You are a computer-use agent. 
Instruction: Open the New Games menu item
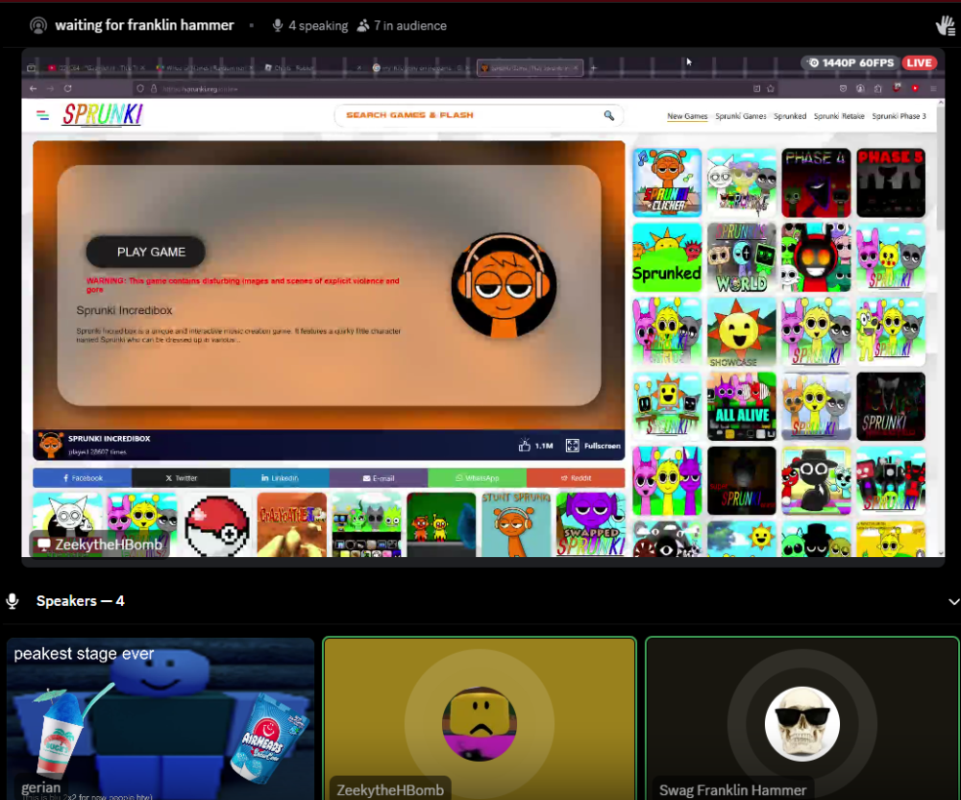coord(687,116)
